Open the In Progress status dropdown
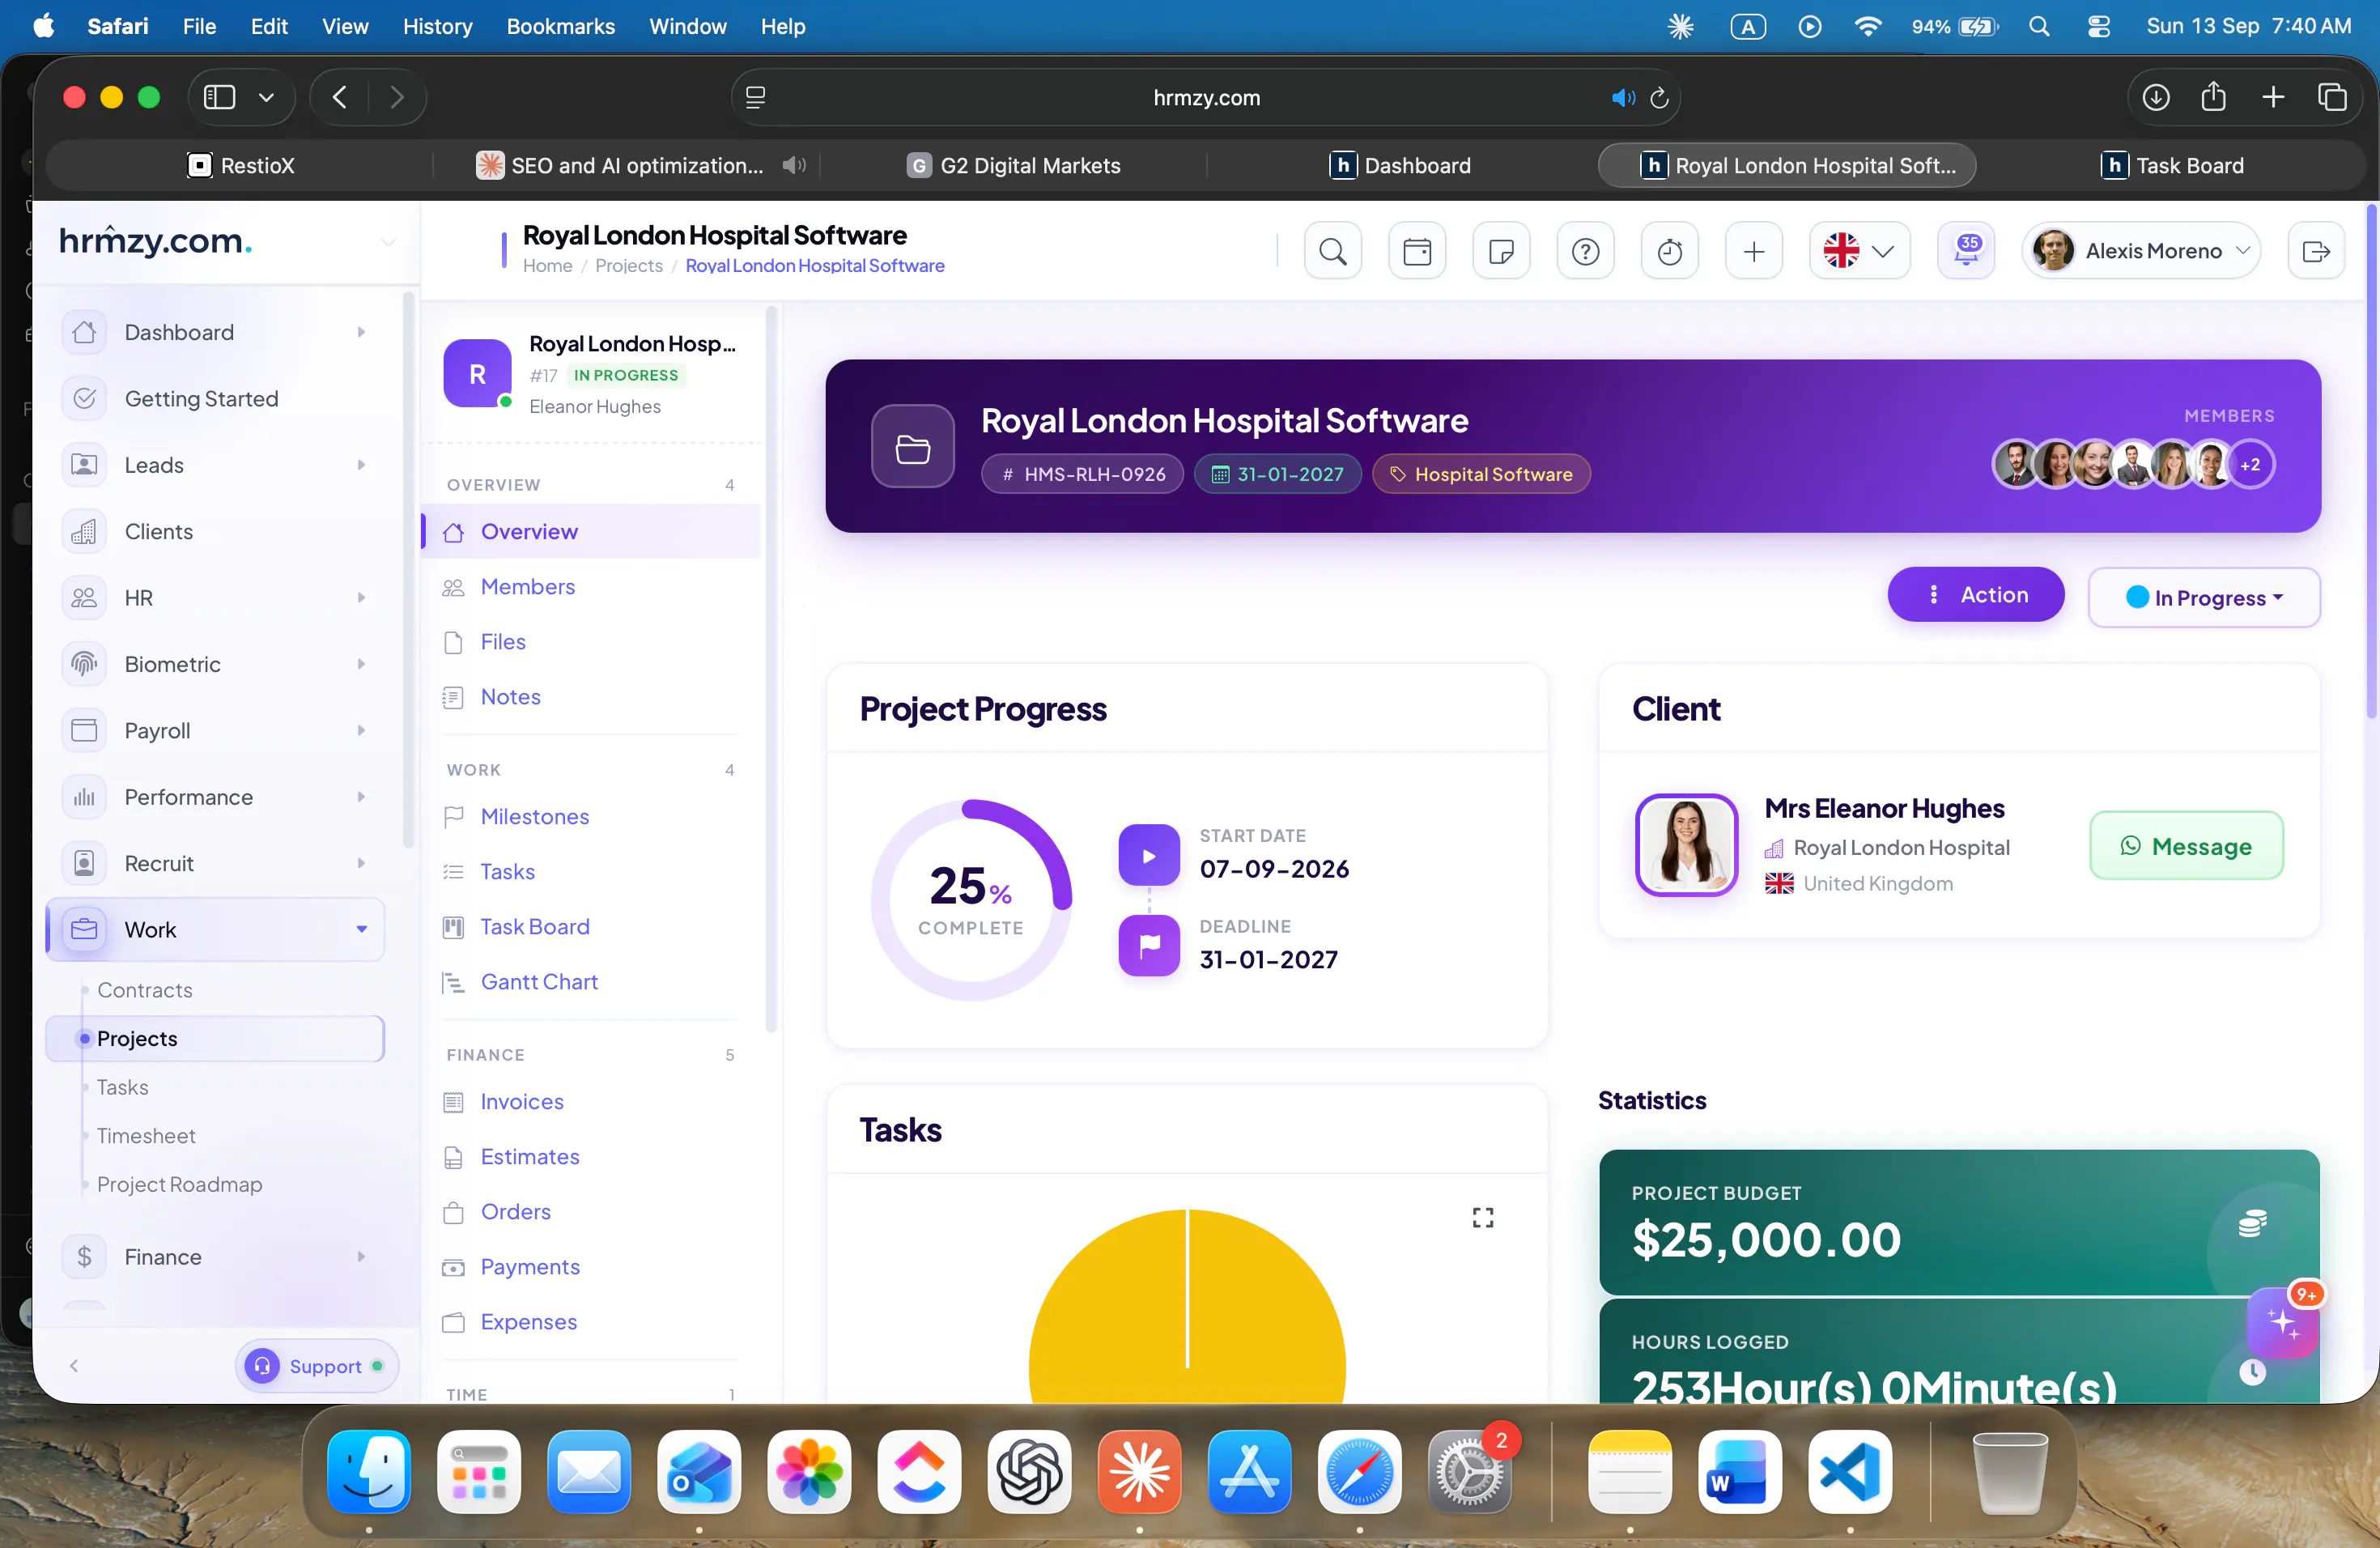Screen dimensions: 2380x1548 click(2203, 597)
